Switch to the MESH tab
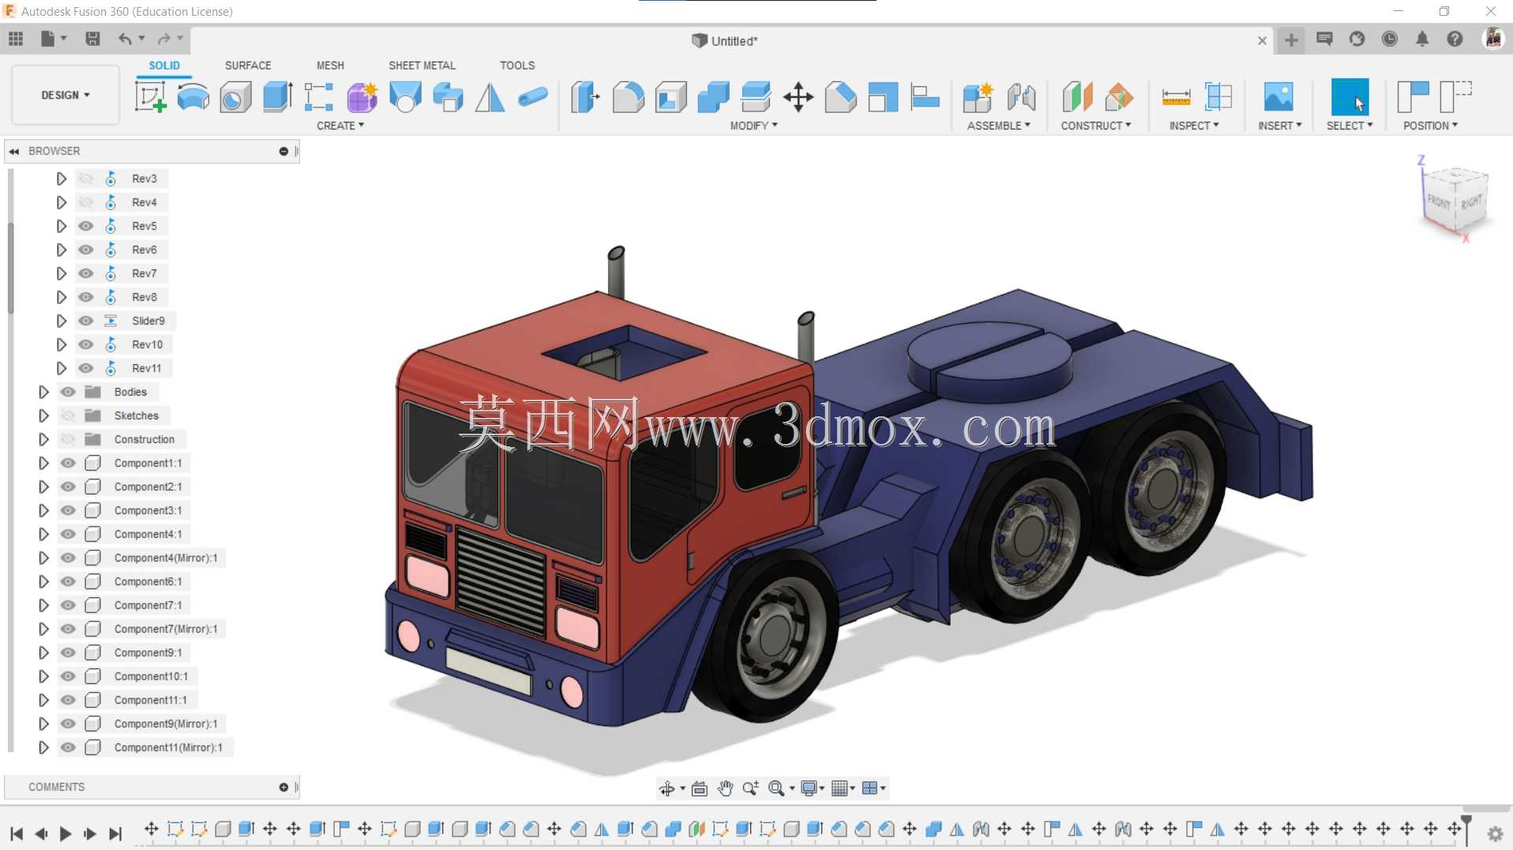The image size is (1513, 850). click(x=330, y=66)
